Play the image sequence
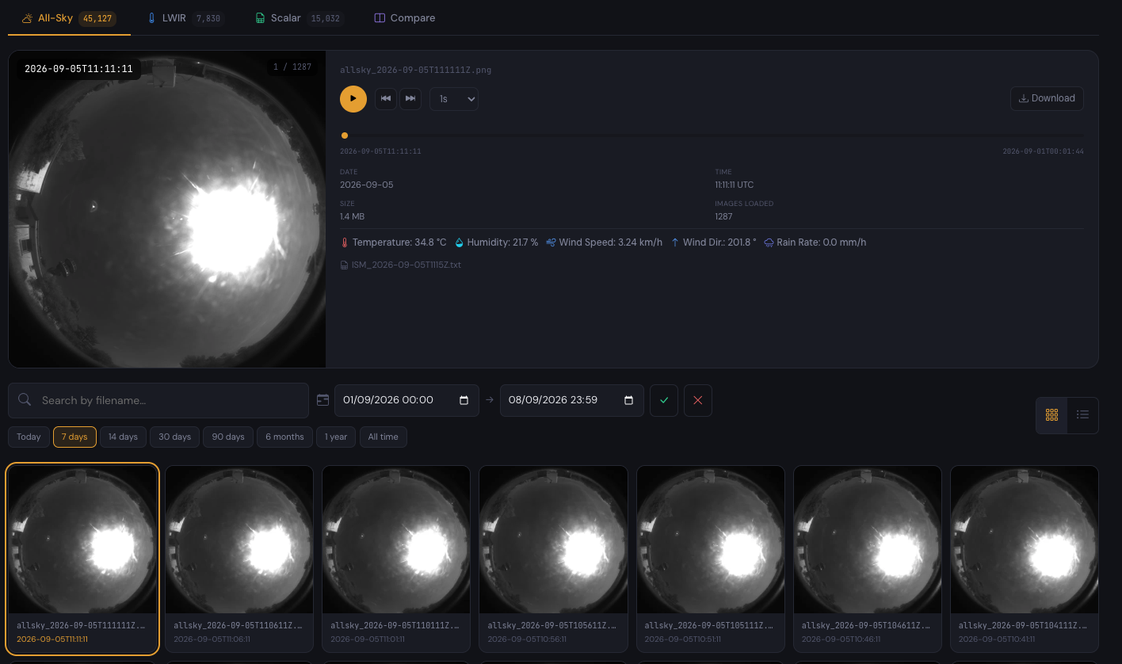The image size is (1122, 664). coord(353,98)
